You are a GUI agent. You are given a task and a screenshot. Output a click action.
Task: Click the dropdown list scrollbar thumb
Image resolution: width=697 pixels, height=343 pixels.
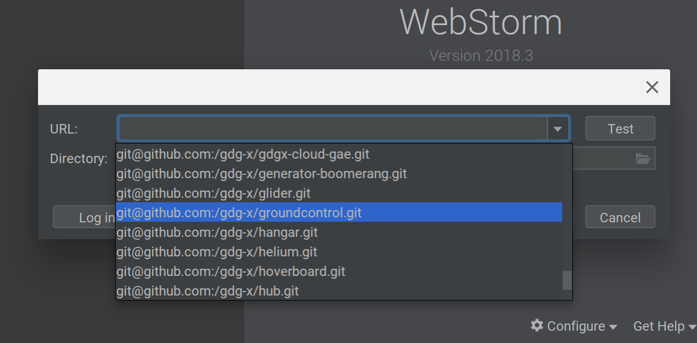pyautogui.click(x=567, y=280)
